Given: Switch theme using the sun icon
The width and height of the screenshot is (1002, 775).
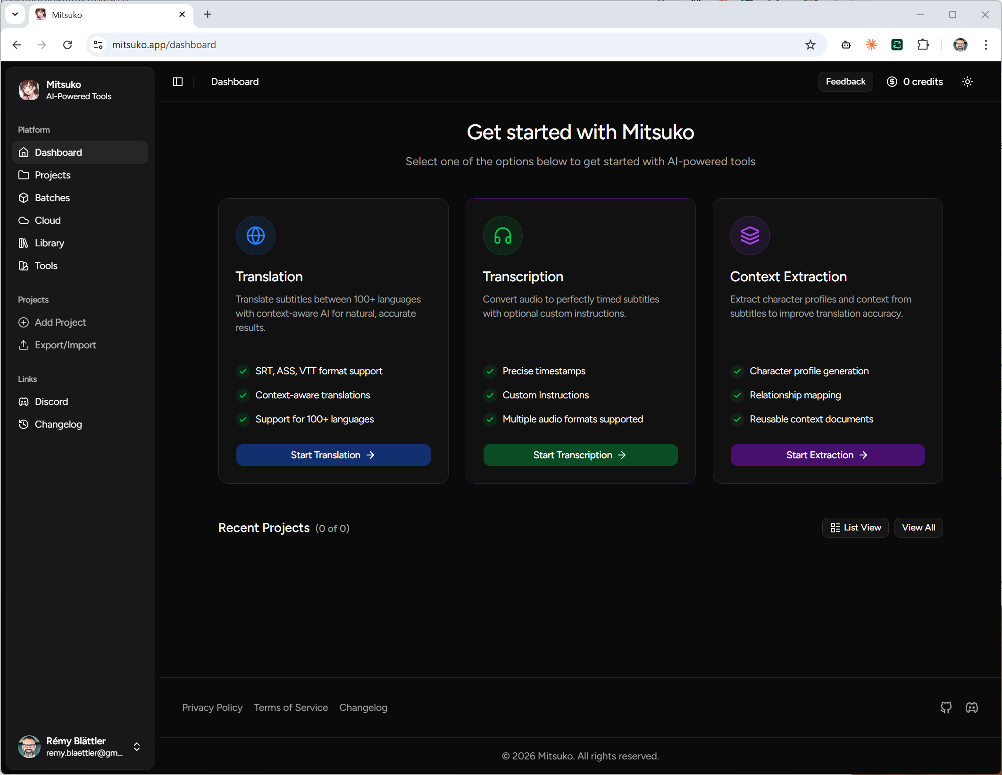Looking at the screenshot, I should 968,82.
